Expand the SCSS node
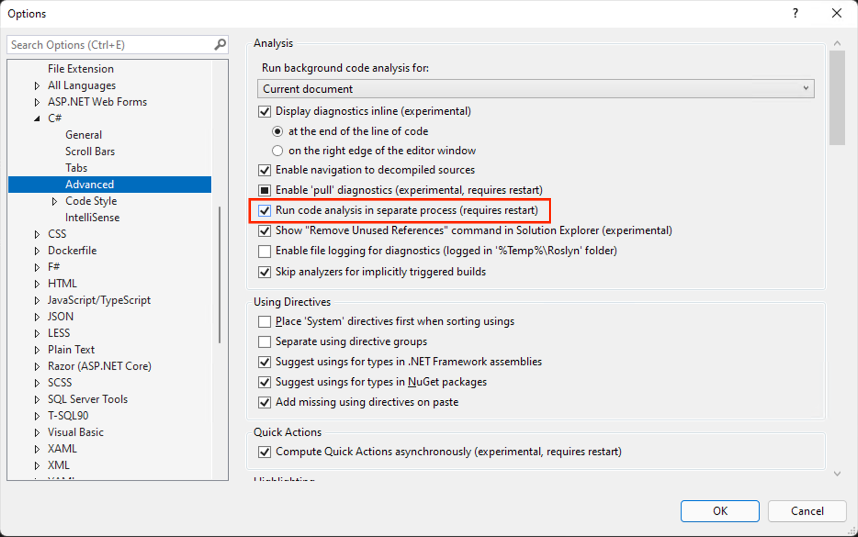This screenshot has height=537, width=858. click(x=37, y=383)
